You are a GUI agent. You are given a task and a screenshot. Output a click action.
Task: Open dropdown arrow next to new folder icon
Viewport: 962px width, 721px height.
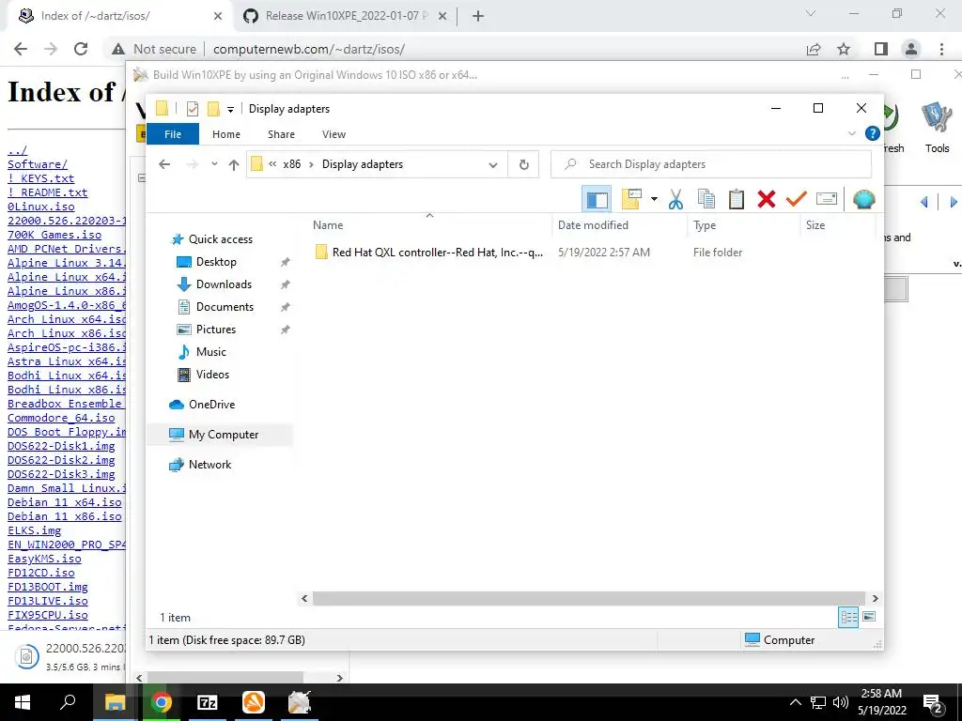pyautogui.click(x=654, y=199)
